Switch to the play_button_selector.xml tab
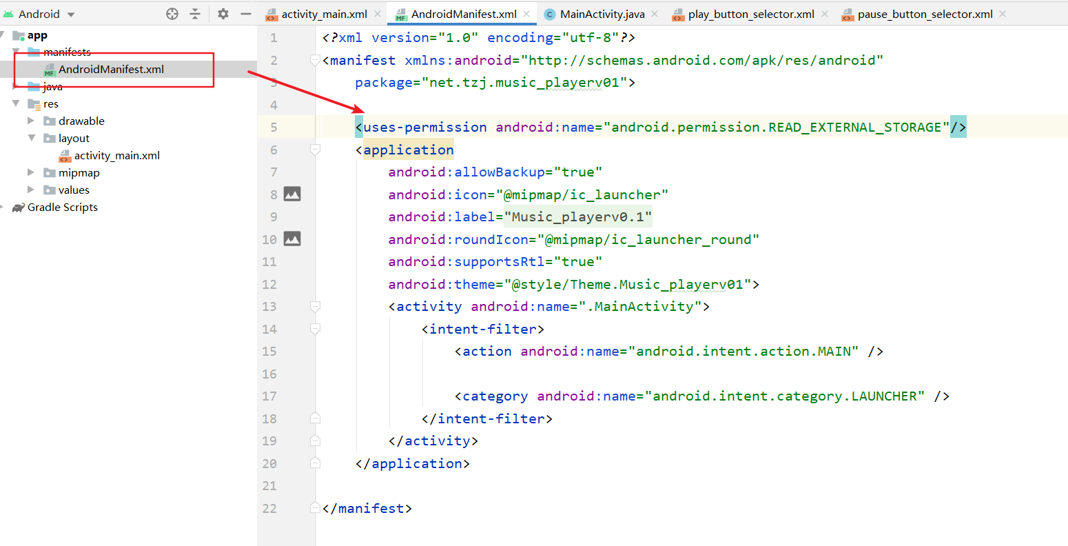This screenshot has width=1068, height=546. [x=751, y=14]
